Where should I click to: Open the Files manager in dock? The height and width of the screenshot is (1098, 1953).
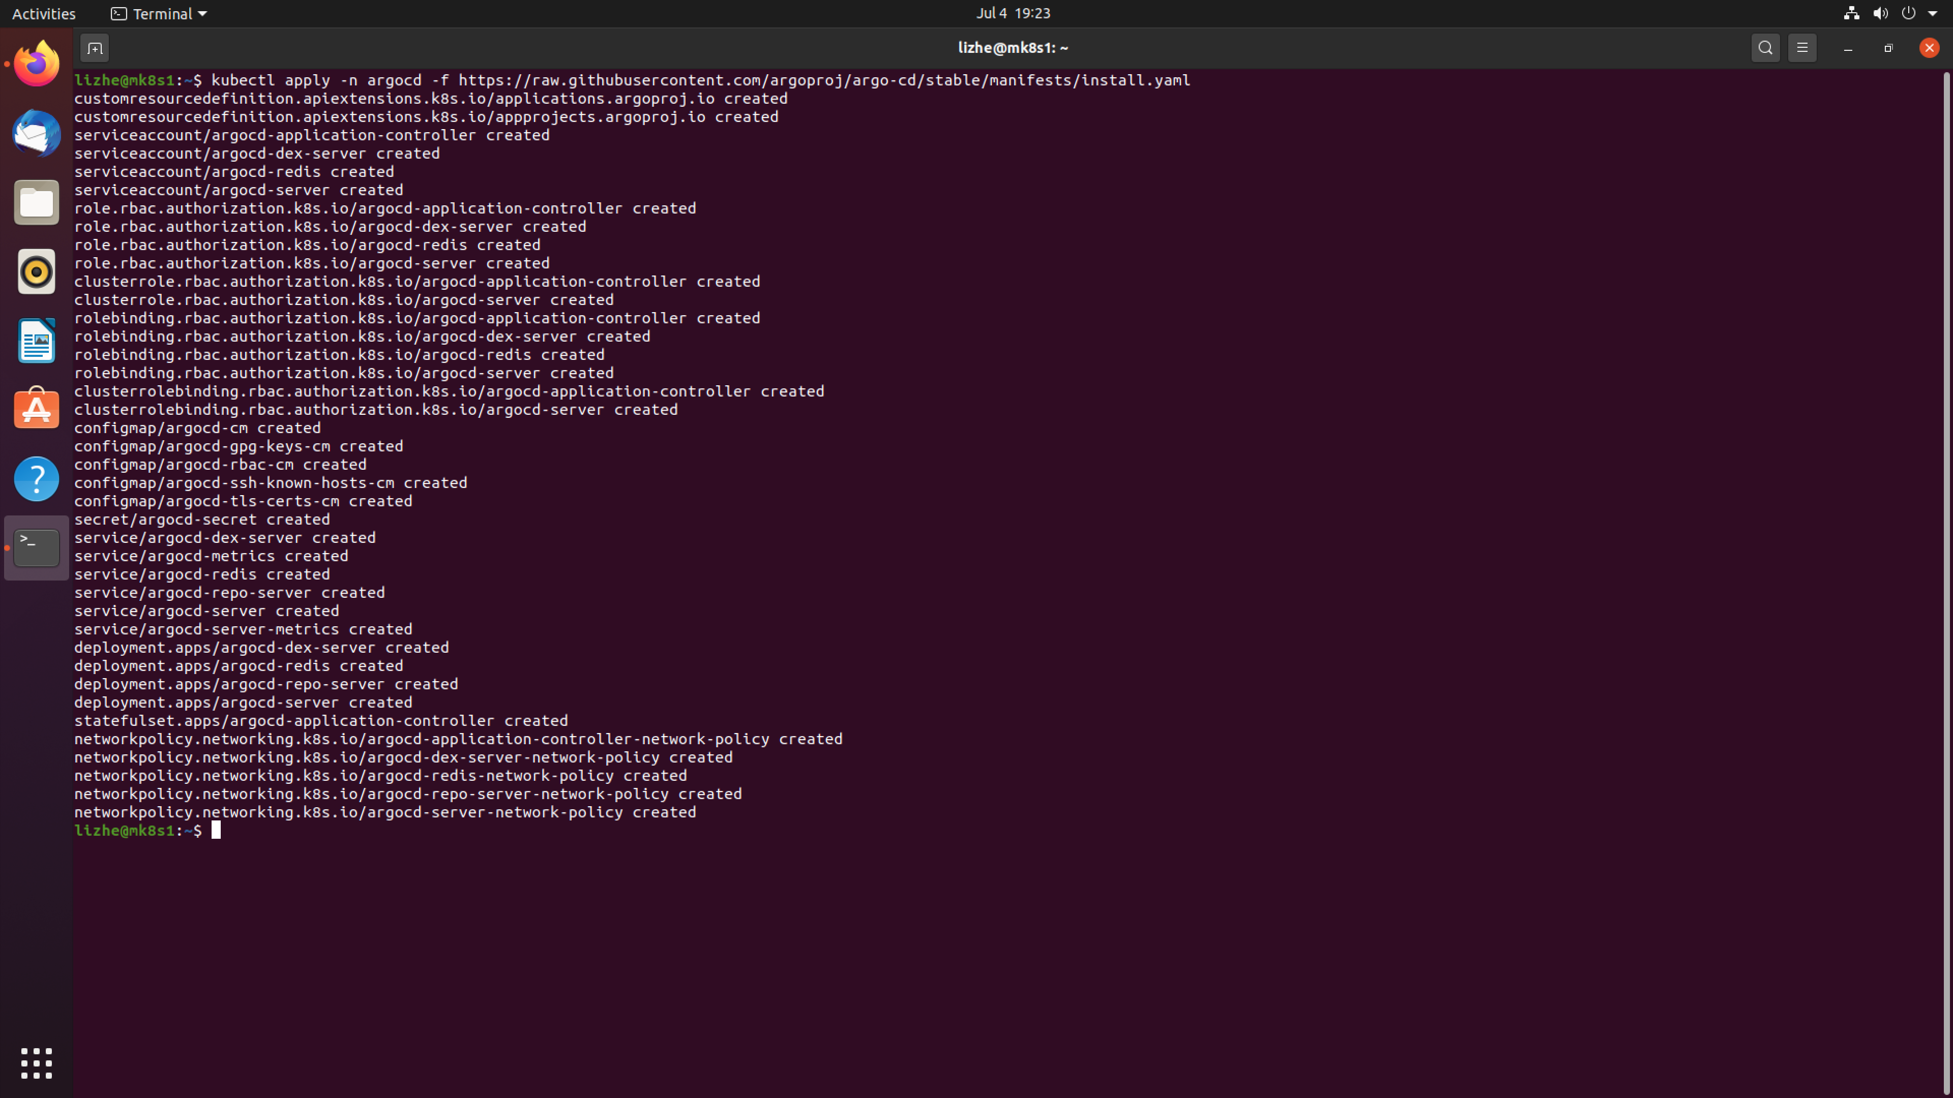point(37,202)
